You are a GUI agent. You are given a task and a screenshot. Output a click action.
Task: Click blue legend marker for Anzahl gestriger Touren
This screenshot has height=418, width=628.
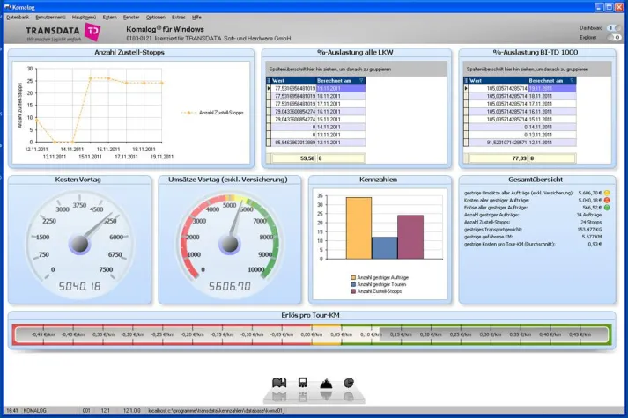tap(353, 284)
